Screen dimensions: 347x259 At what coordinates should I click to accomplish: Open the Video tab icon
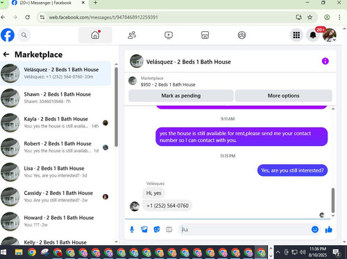169,35
